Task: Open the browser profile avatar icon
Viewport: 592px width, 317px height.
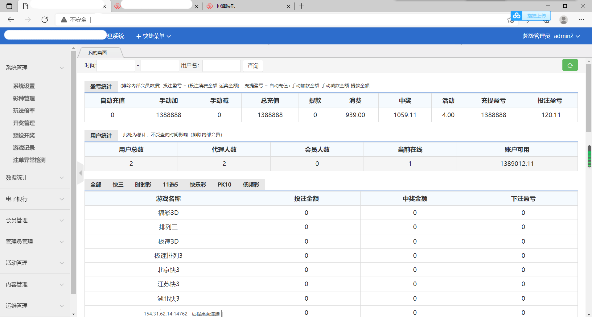Action: click(x=563, y=20)
